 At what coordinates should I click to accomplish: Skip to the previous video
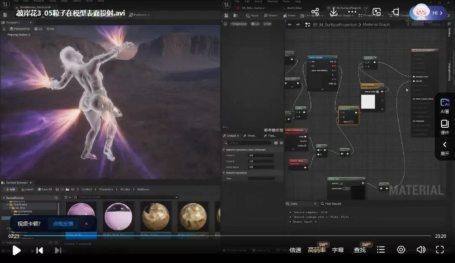(x=40, y=250)
